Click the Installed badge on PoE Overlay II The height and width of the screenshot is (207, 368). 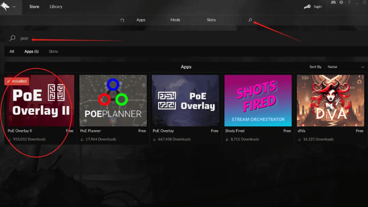point(17,81)
